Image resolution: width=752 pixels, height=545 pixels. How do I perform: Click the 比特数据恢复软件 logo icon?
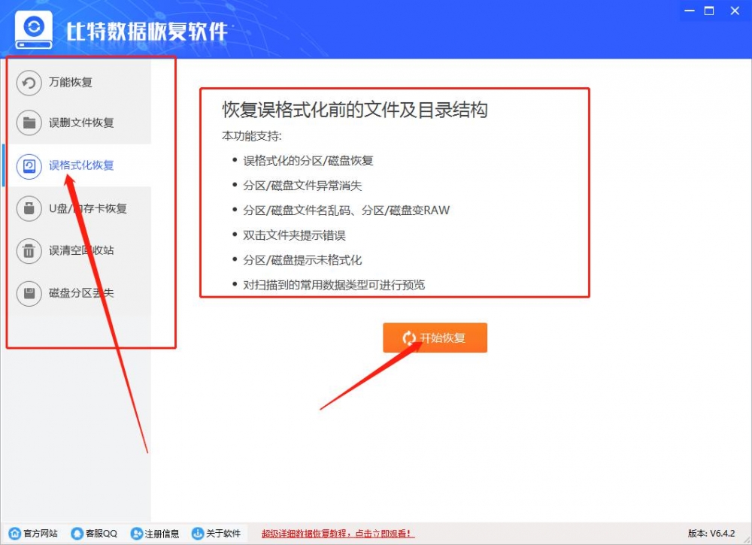pyautogui.click(x=34, y=30)
